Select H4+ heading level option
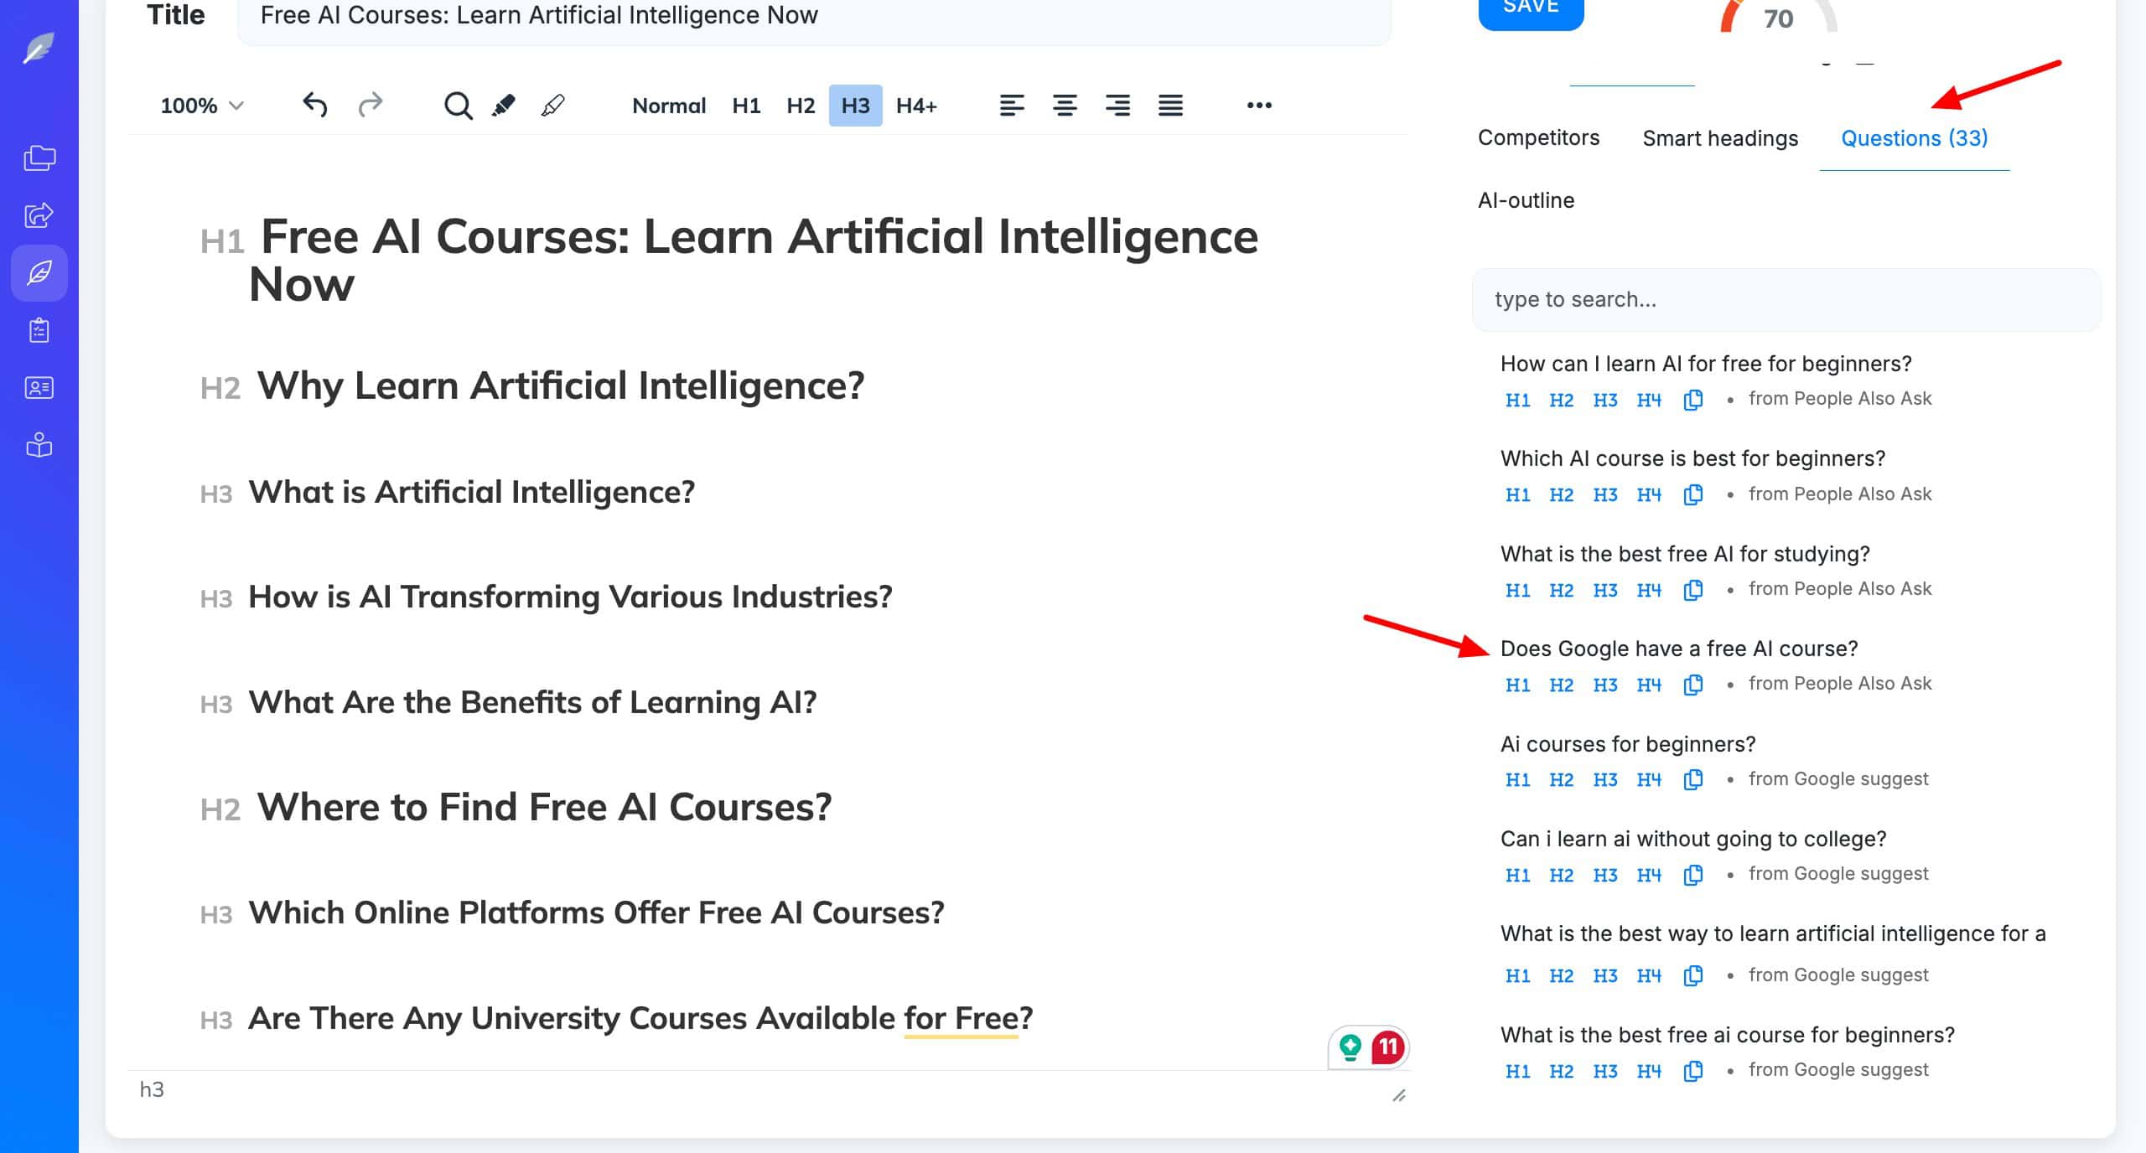 916,106
